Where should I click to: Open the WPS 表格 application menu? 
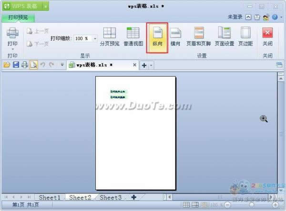click(22, 6)
